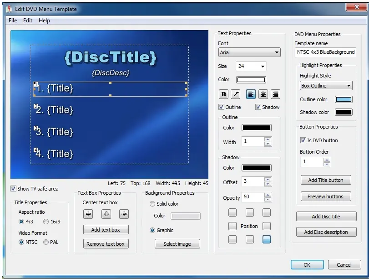Viewport: 369px width, 279px height.
Task: Click the Template name text field
Action: pos(325,52)
